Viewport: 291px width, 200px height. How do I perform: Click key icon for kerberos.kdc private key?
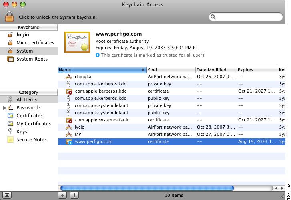[69, 84]
